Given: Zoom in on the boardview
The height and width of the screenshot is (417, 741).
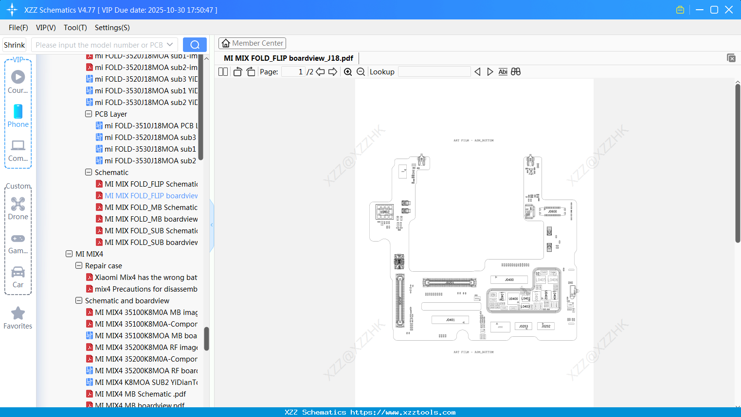Looking at the screenshot, I should point(348,72).
